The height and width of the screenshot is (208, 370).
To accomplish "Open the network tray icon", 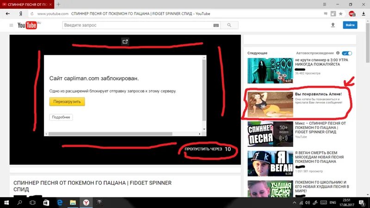I will 301,202.
